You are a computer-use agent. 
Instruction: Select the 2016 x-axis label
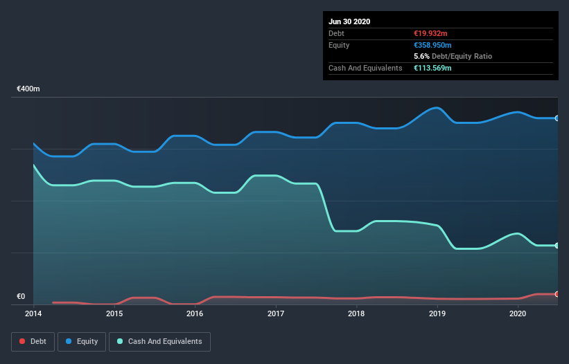[x=195, y=313]
